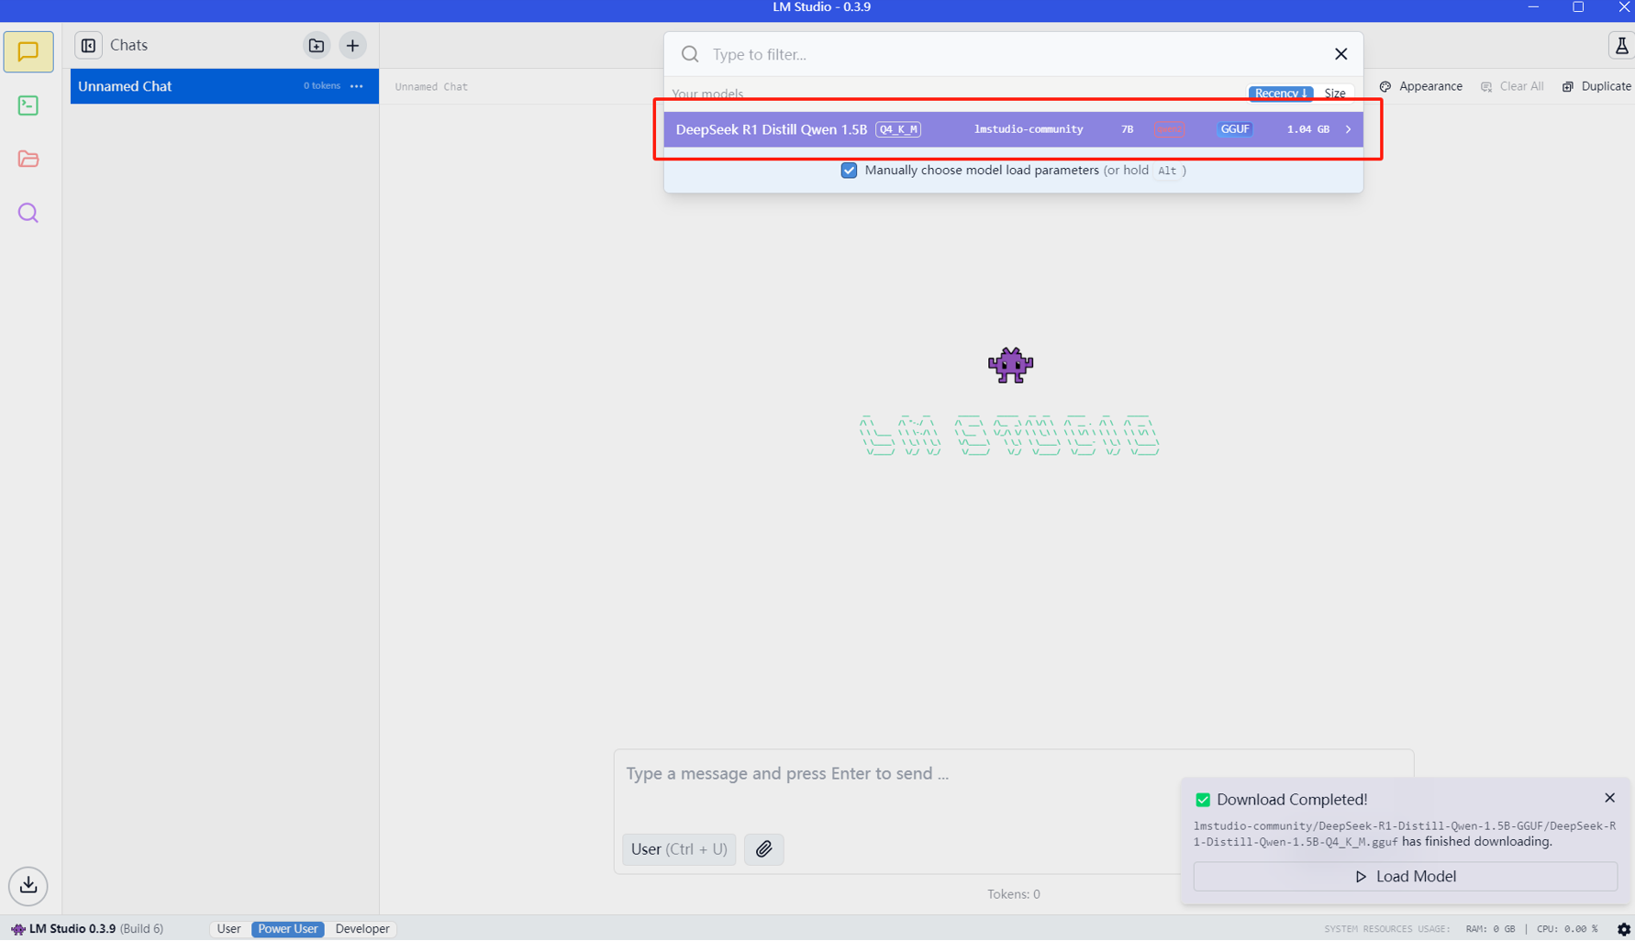The height and width of the screenshot is (941, 1635).
Task: Open the flask icon panel at top right
Action: 1621,46
